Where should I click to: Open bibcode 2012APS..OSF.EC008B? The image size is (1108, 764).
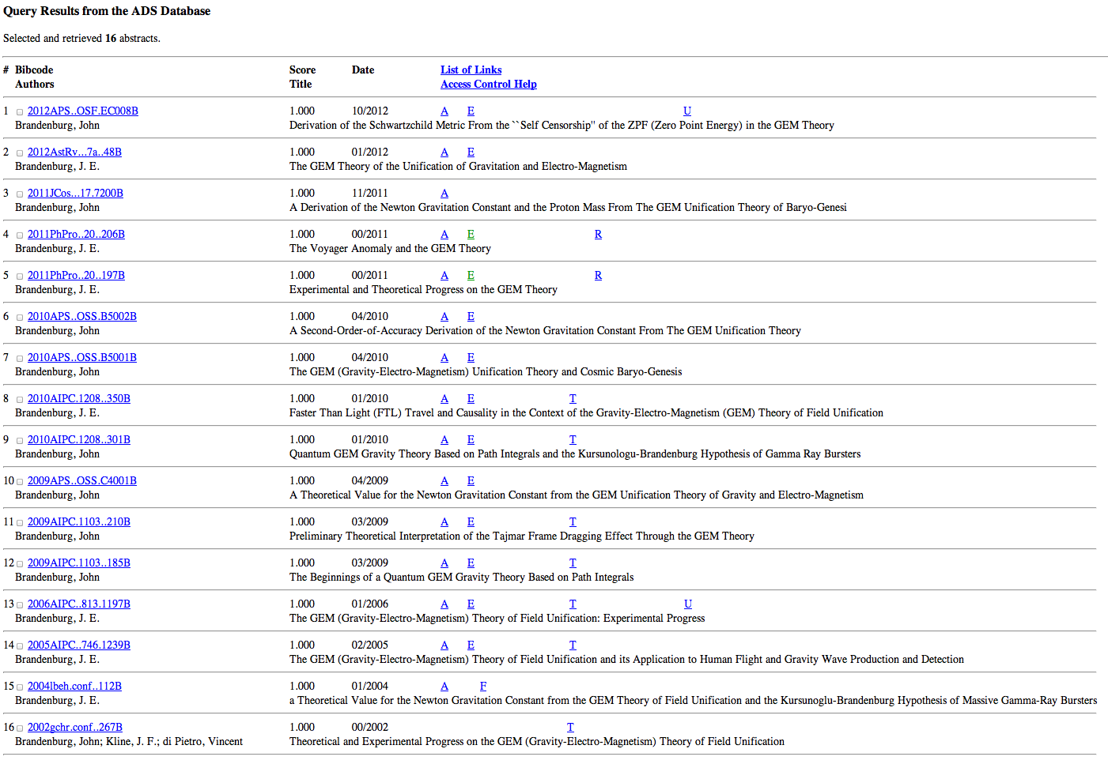[82, 111]
